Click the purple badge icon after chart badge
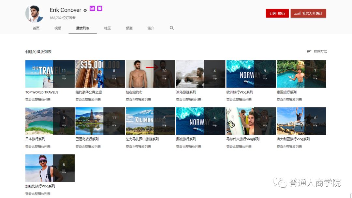This screenshot has width=352, height=198. tap(99, 8)
